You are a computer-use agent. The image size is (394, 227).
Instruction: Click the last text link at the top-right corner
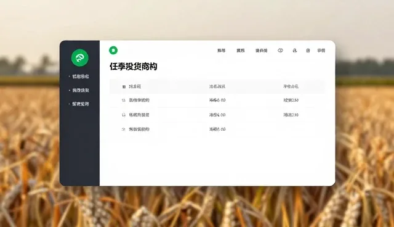[321, 51]
